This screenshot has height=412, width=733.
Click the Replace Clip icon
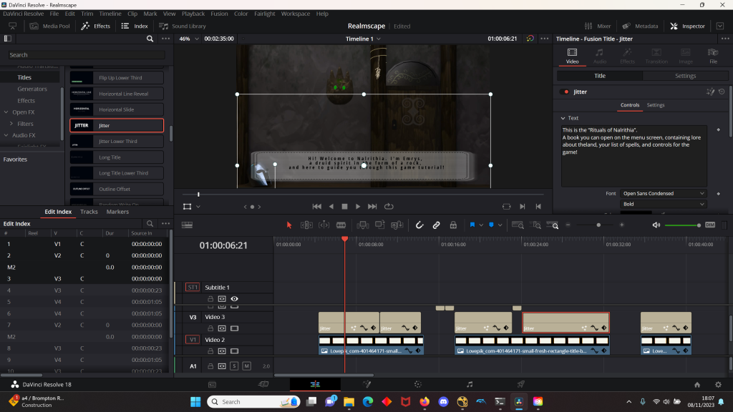pyautogui.click(x=397, y=225)
